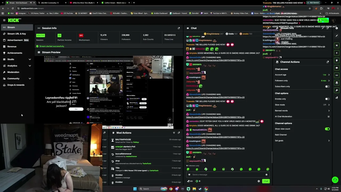The image size is (341, 192).
Task: Expand Set goals options
Action: coord(329,141)
